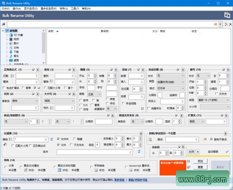Open the 显示选项(D) menu
This screenshot has width=233, height=190.
pos(31,9)
